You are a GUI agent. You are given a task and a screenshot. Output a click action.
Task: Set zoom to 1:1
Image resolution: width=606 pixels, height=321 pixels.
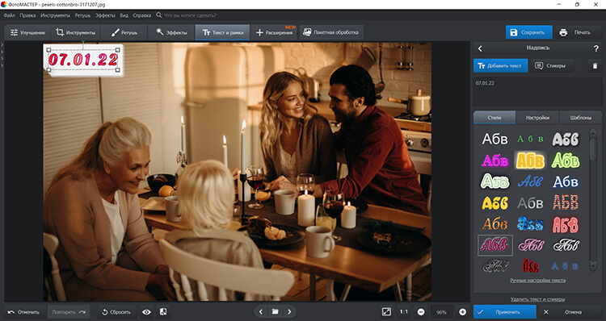pyautogui.click(x=404, y=312)
